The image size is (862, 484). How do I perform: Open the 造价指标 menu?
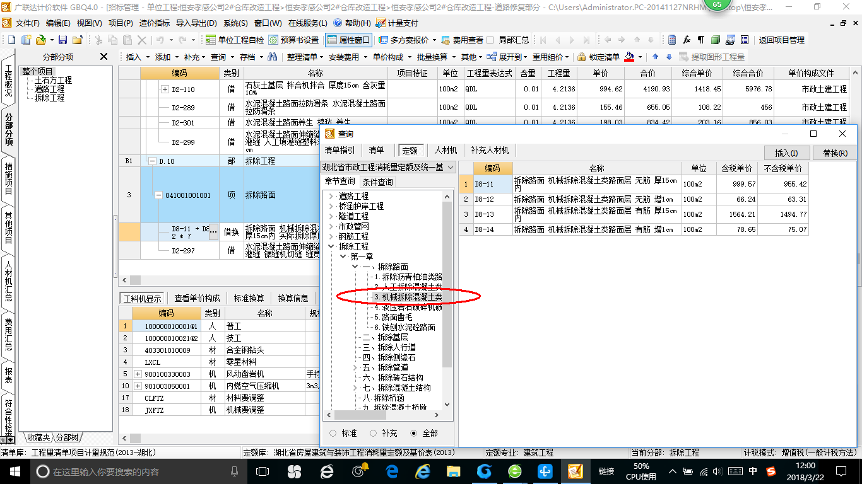pyautogui.click(x=154, y=23)
